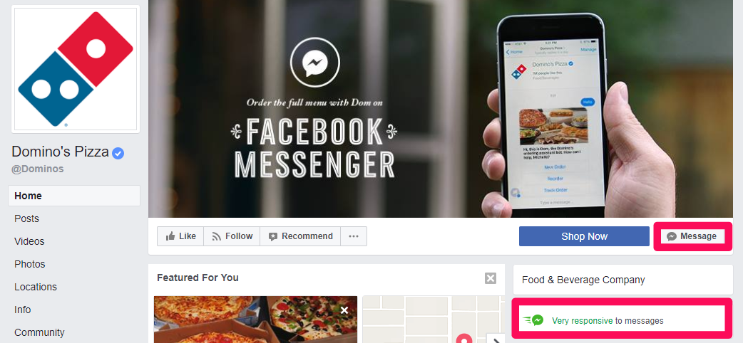
Task: Click the Shop Now button
Action: [x=584, y=236]
